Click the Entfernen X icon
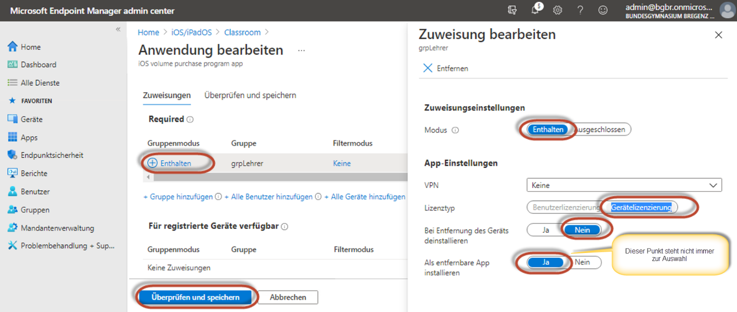This screenshot has height=312, width=737. (428, 68)
